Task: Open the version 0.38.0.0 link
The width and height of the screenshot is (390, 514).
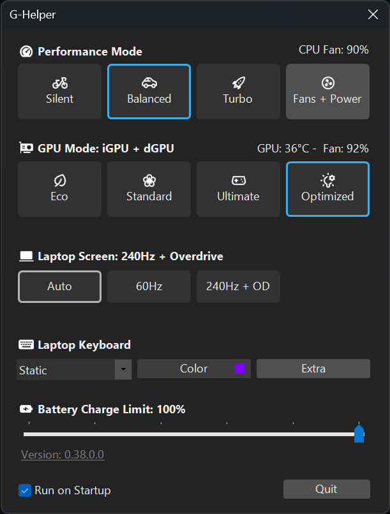Action: (63, 455)
